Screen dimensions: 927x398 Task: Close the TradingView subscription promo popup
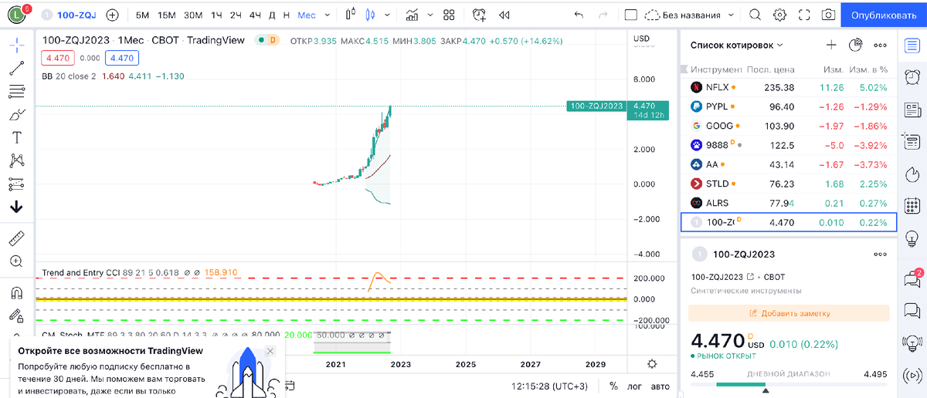(x=270, y=351)
